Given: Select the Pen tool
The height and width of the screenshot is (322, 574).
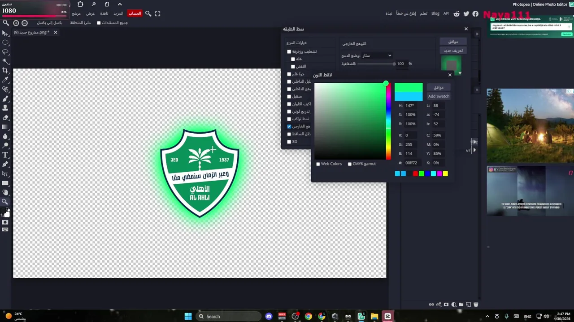Looking at the screenshot, I should 5,165.
